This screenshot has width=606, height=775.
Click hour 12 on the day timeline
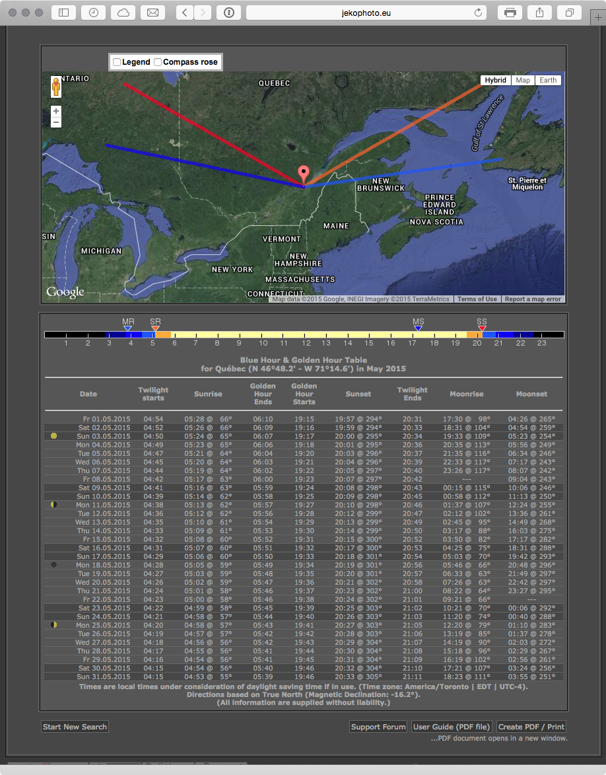click(306, 342)
